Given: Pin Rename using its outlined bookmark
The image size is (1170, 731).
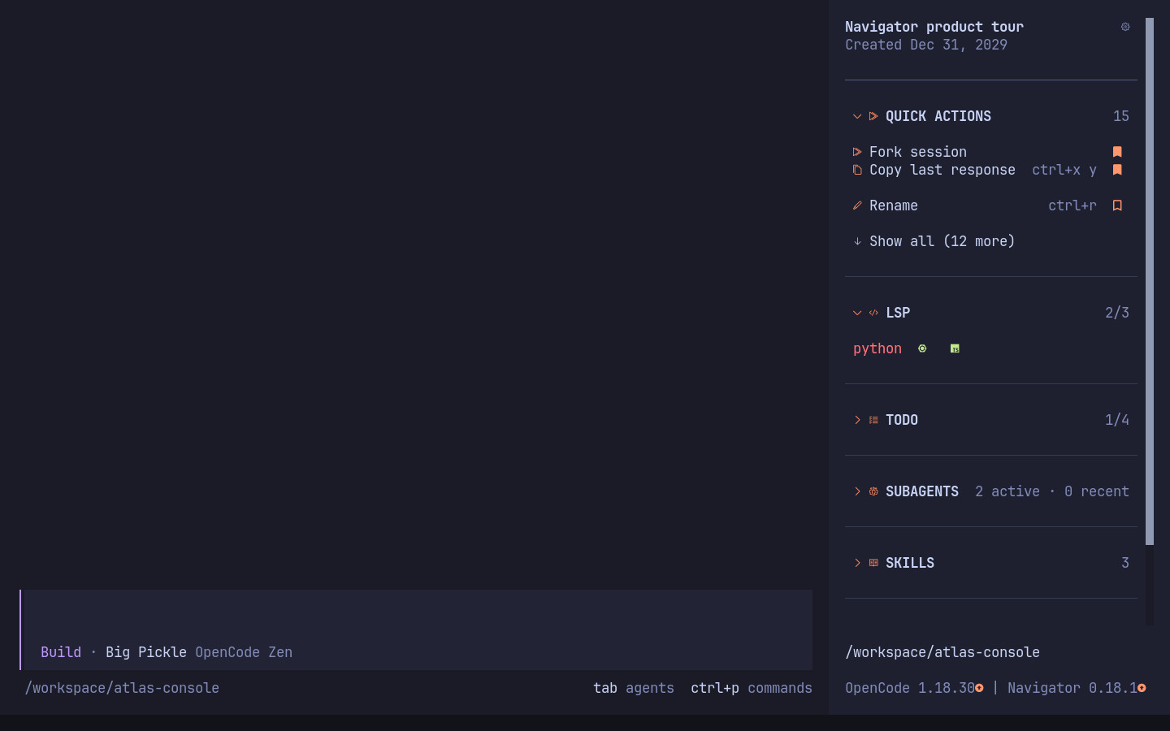Looking at the screenshot, I should (x=1117, y=205).
